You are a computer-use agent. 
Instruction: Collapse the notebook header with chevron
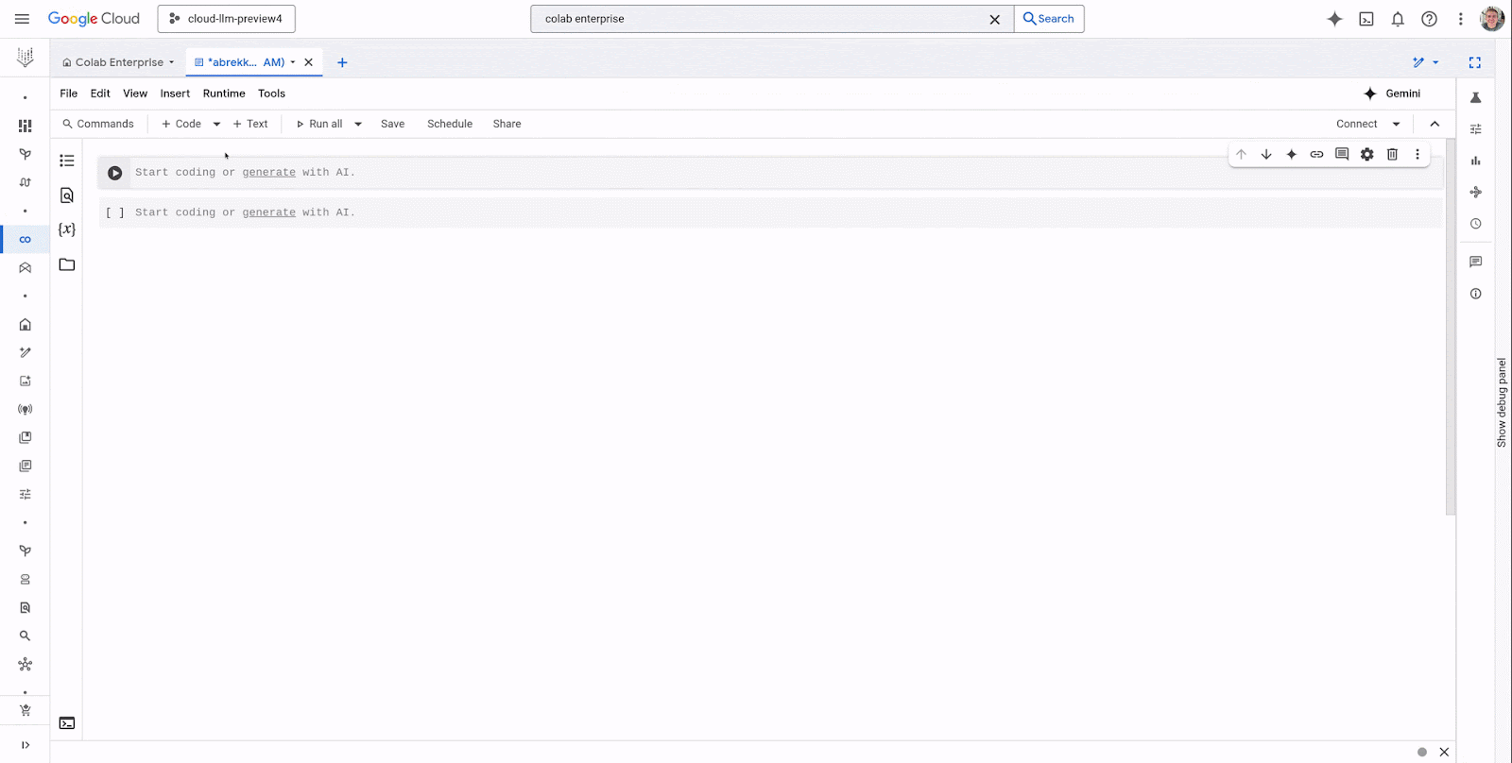point(1435,124)
